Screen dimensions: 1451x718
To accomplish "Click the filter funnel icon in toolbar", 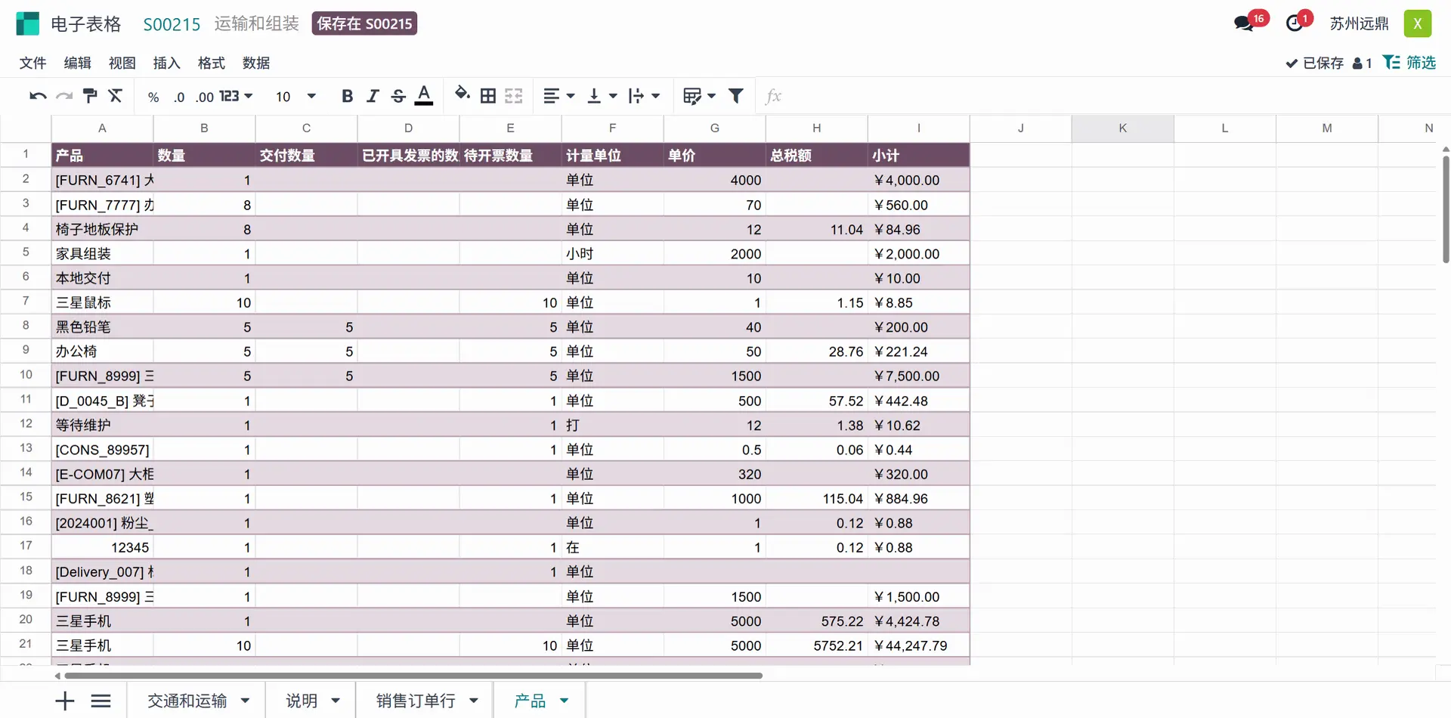I will [735, 96].
